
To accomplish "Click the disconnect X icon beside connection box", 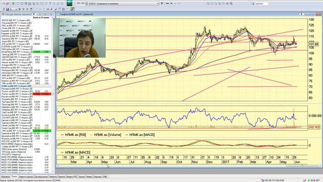I will 162,4.
